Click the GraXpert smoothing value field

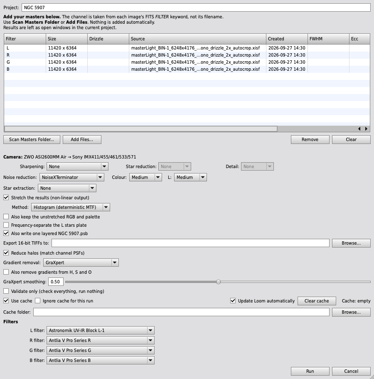[x=56, y=282]
